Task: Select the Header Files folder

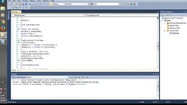Action: (174, 26)
